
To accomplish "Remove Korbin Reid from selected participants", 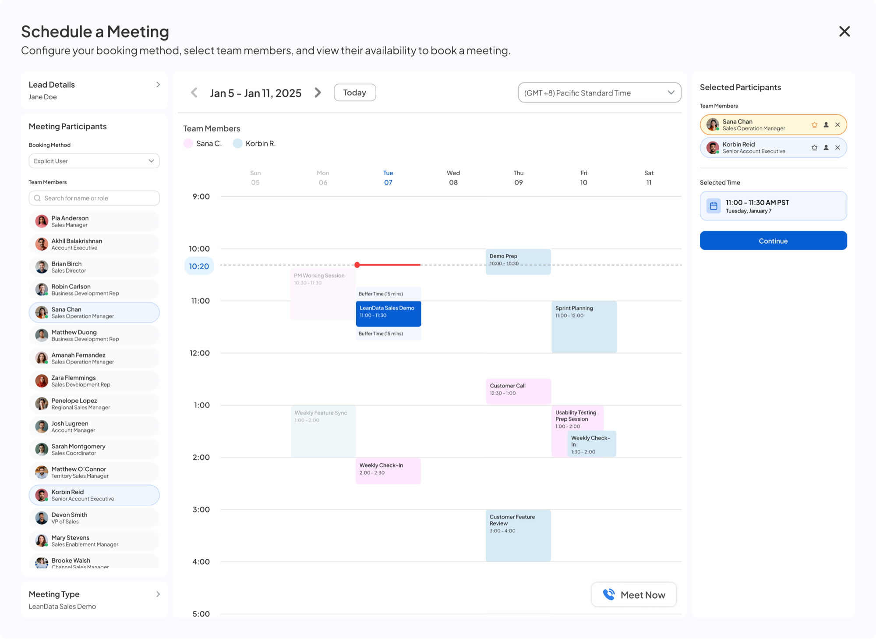I will (837, 148).
